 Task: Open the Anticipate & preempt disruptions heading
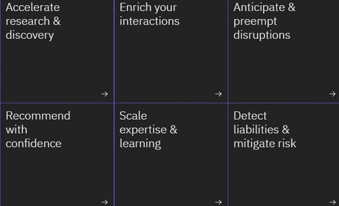pos(264,21)
